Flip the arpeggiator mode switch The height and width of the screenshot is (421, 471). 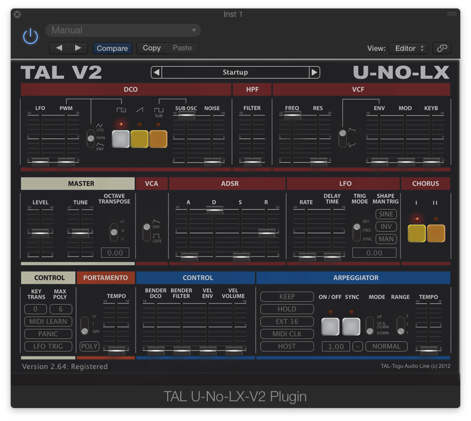coord(370,325)
